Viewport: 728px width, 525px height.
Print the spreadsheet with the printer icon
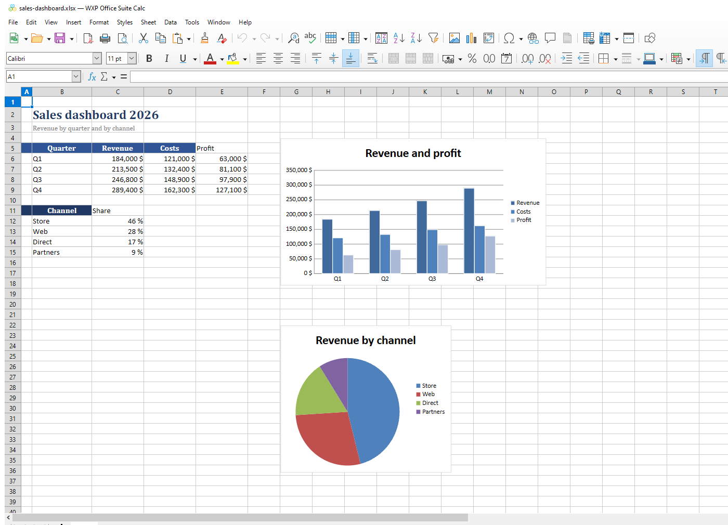point(105,38)
